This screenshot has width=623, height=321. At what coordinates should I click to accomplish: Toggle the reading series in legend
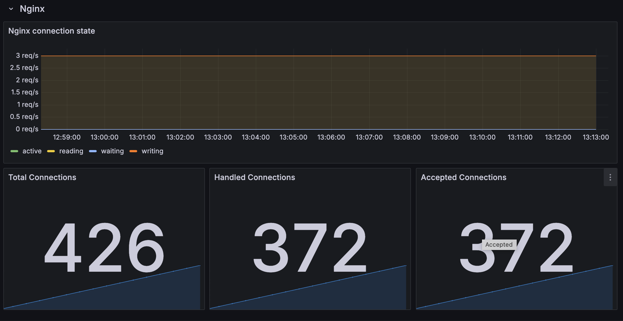[x=71, y=151]
